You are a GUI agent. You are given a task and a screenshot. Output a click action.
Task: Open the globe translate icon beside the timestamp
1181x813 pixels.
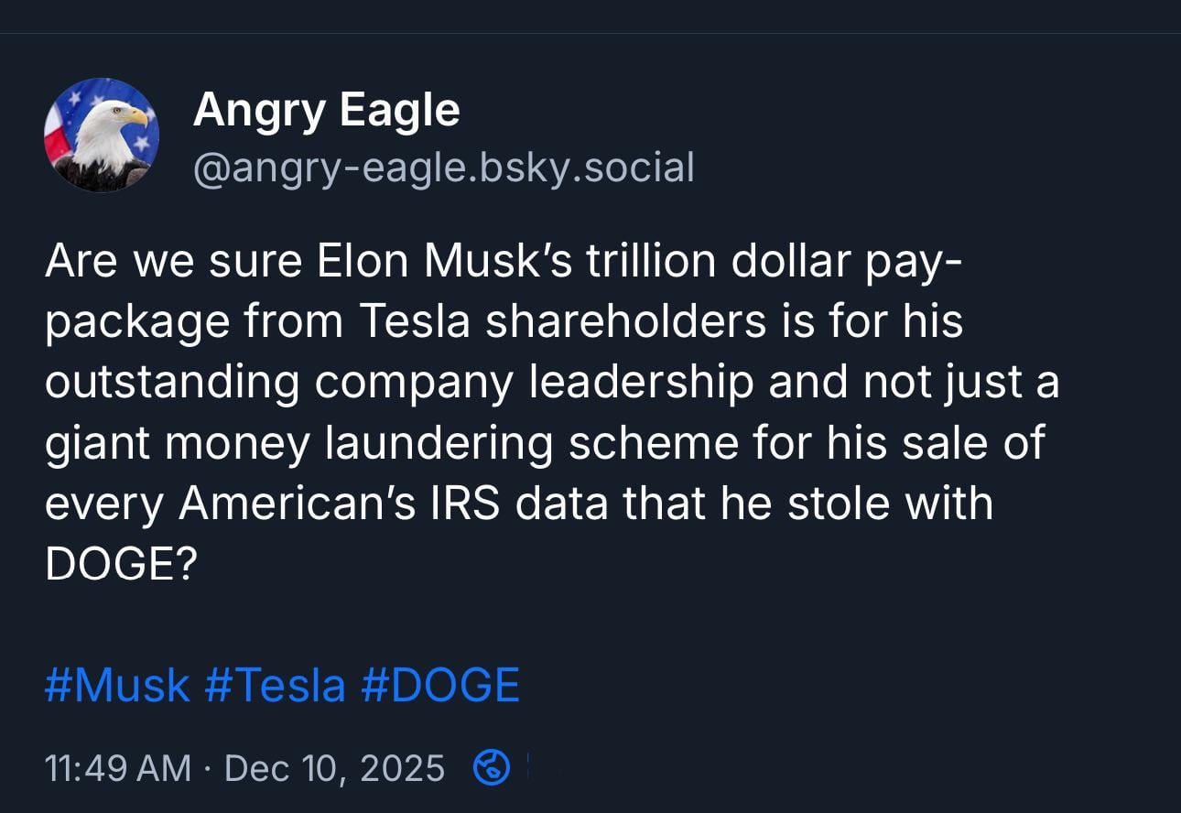point(491,767)
